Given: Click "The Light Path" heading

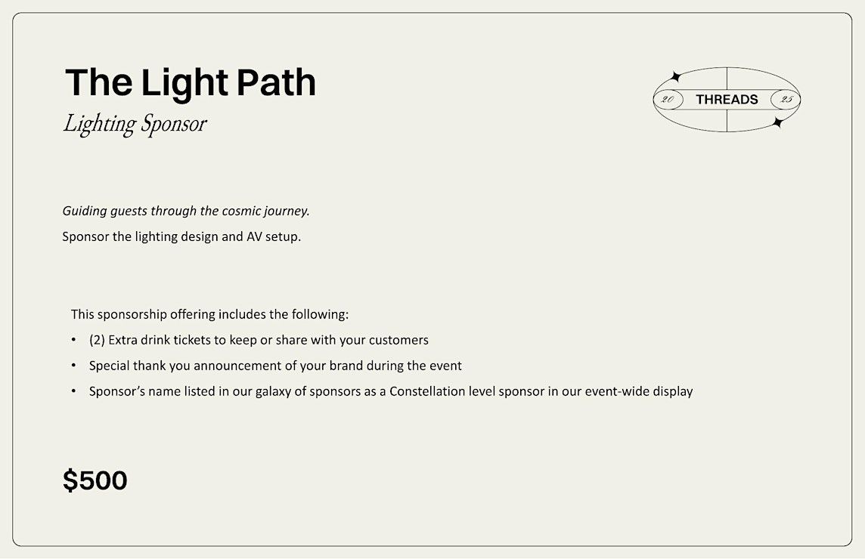Looking at the screenshot, I should pyautogui.click(x=191, y=82).
